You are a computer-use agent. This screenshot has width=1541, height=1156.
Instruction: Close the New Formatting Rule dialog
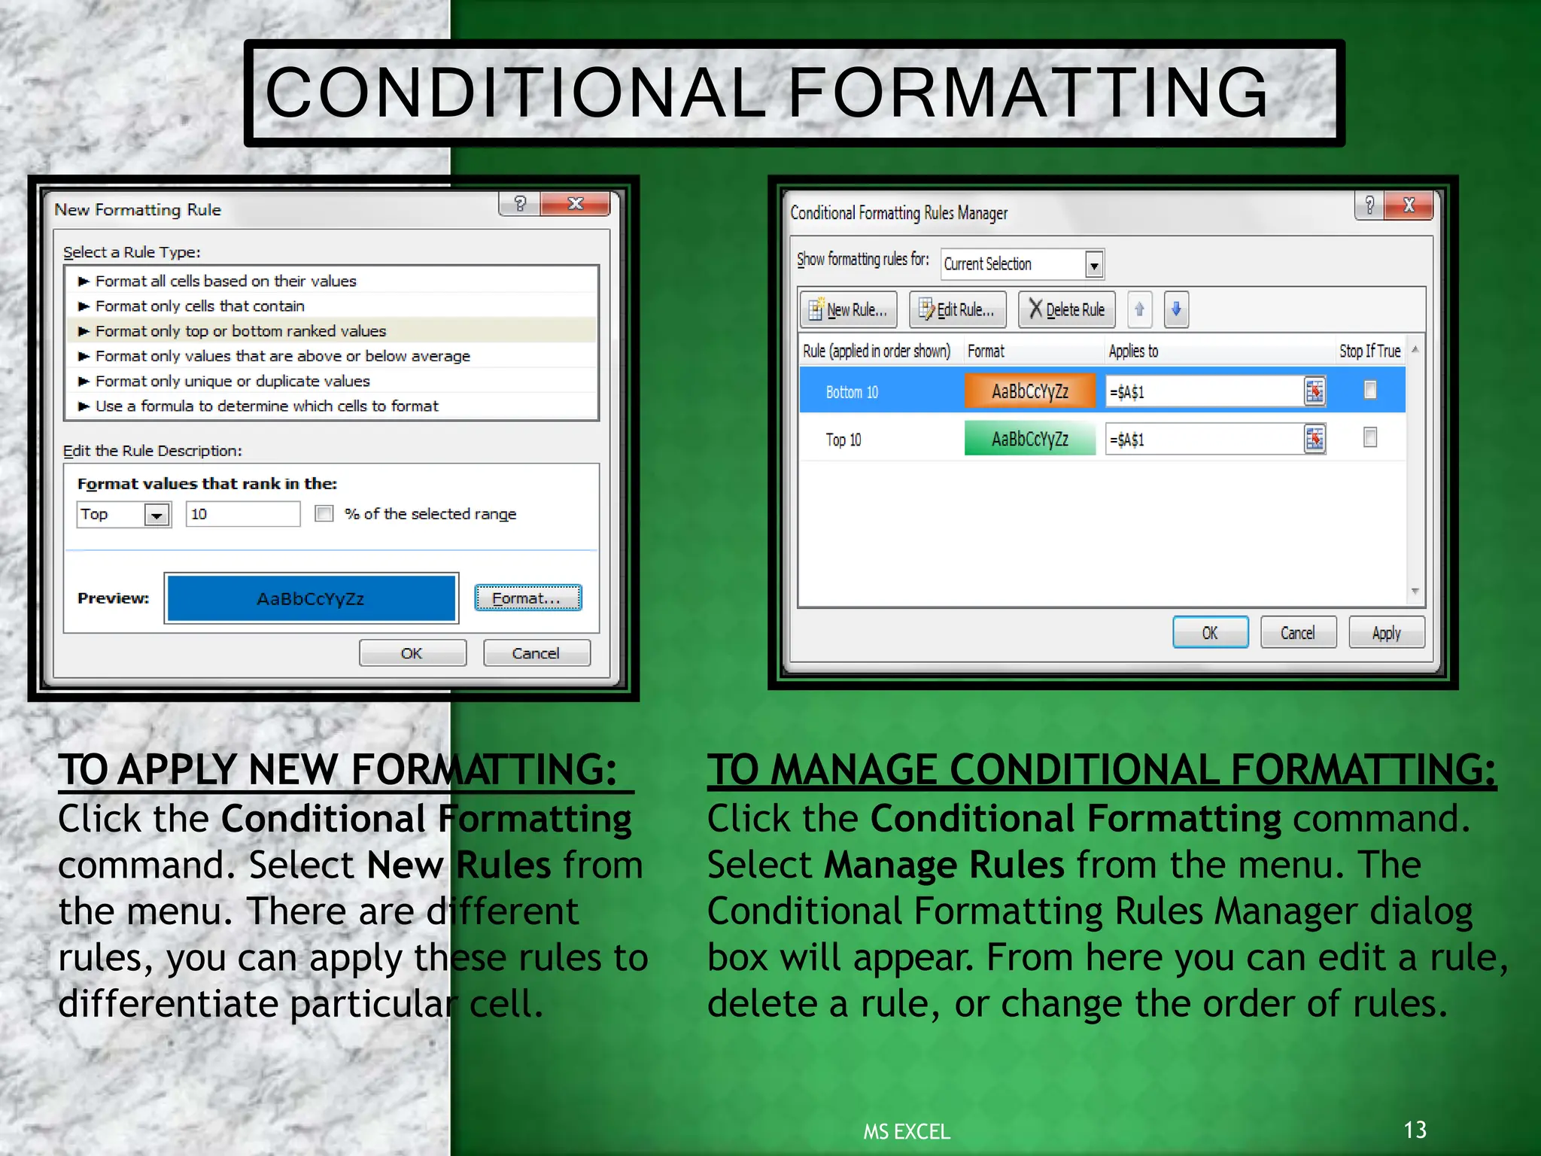(576, 204)
